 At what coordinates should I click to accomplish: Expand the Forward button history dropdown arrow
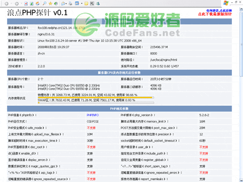pos(21,4)
